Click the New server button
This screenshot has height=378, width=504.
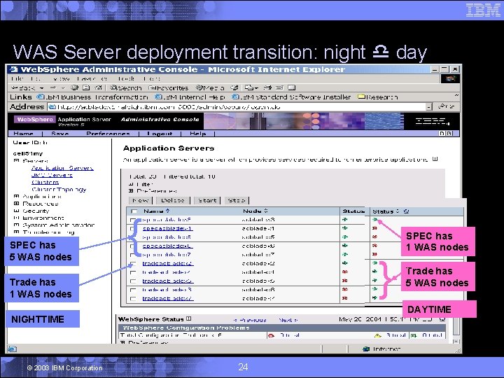click(x=141, y=200)
